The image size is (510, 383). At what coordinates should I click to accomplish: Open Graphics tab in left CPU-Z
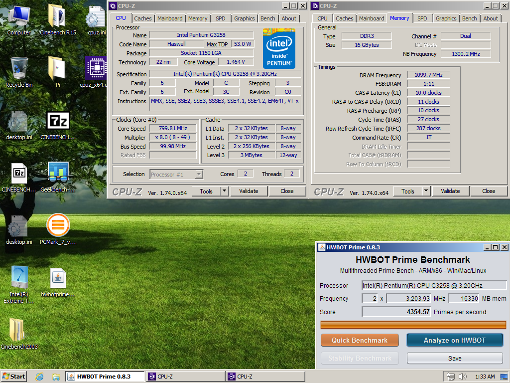(244, 18)
